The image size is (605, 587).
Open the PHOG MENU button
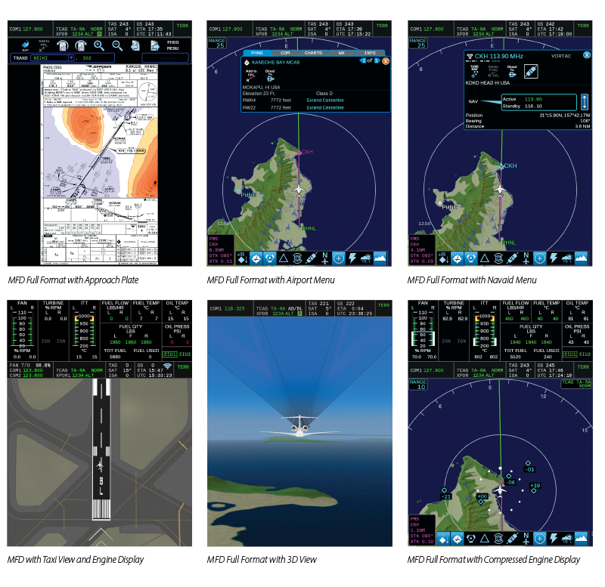coord(173,45)
